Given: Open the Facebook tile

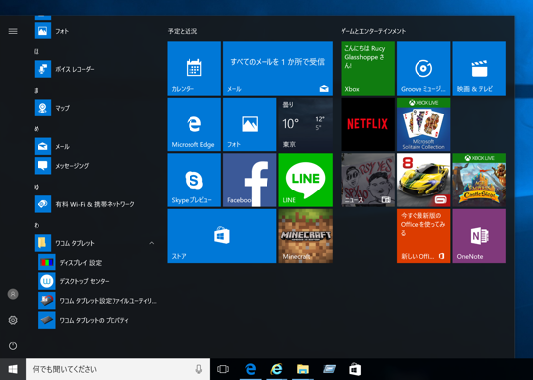Looking at the screenshot, I should (x=250, y=180).
